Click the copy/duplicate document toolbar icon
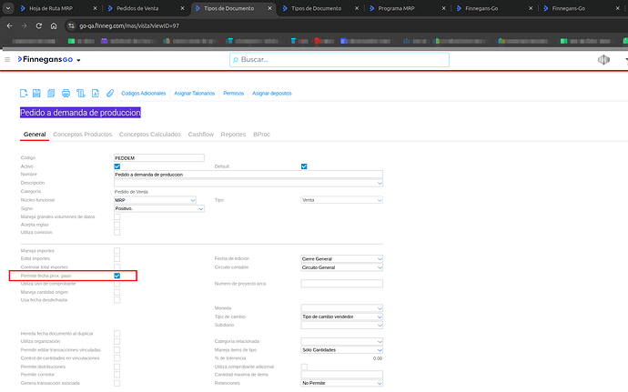The image size is (628, 392). click(x=51, y=94)
